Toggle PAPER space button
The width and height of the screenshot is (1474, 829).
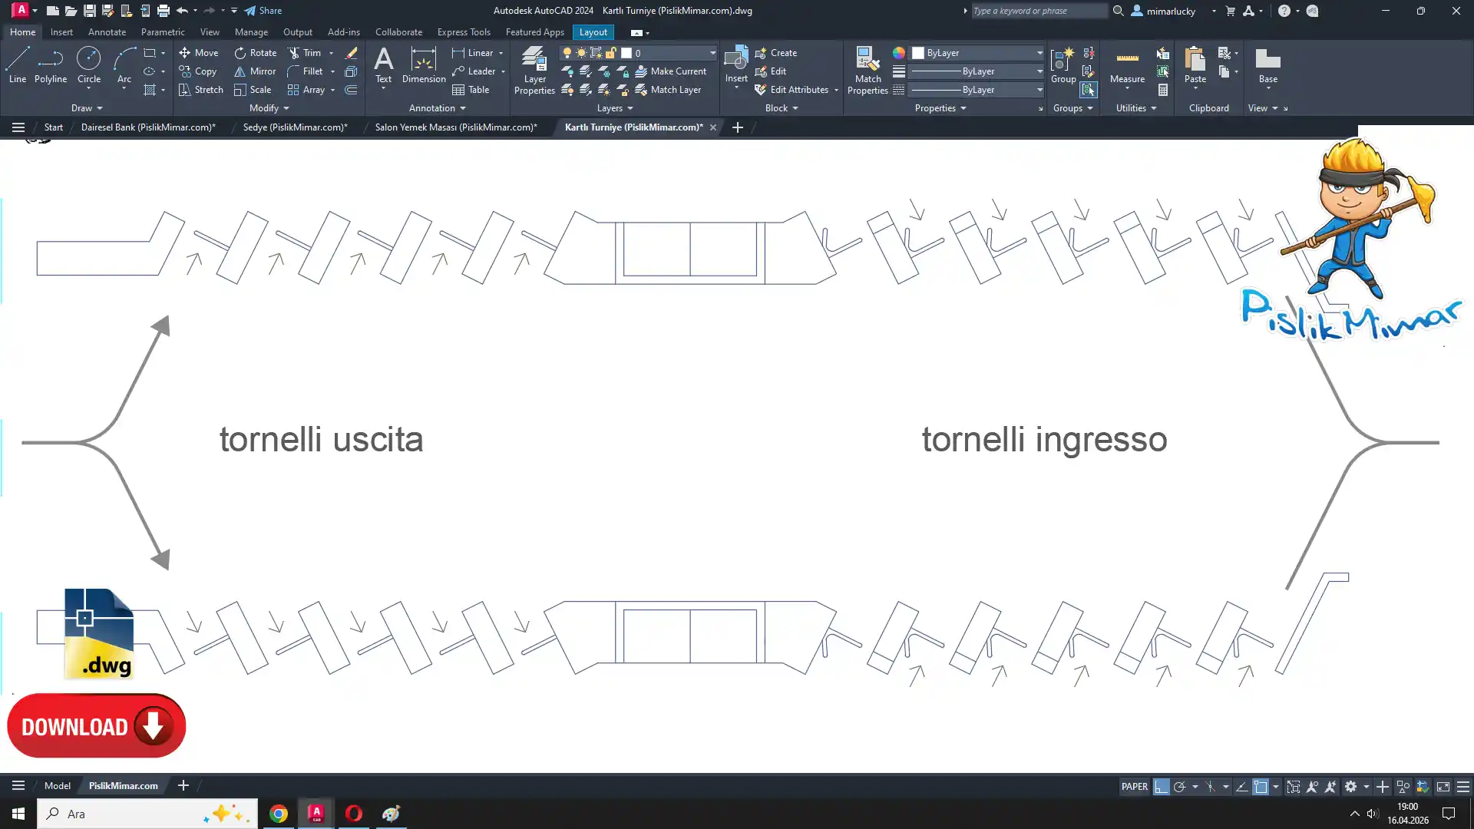pyautogui.click(x=1134, y=787)
